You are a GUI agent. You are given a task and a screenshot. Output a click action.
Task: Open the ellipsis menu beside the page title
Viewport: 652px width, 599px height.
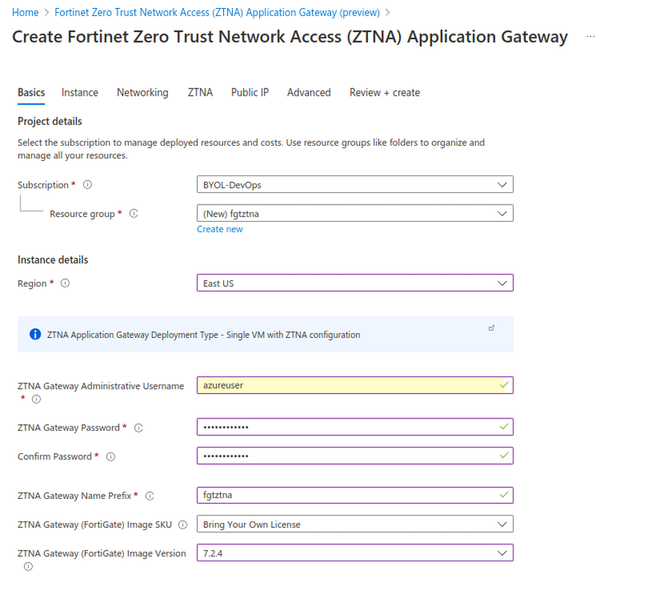tap(590, 36)
